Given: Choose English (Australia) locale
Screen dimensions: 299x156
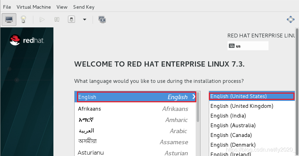Looking at the screenshot, I should (x=252, y=125).
